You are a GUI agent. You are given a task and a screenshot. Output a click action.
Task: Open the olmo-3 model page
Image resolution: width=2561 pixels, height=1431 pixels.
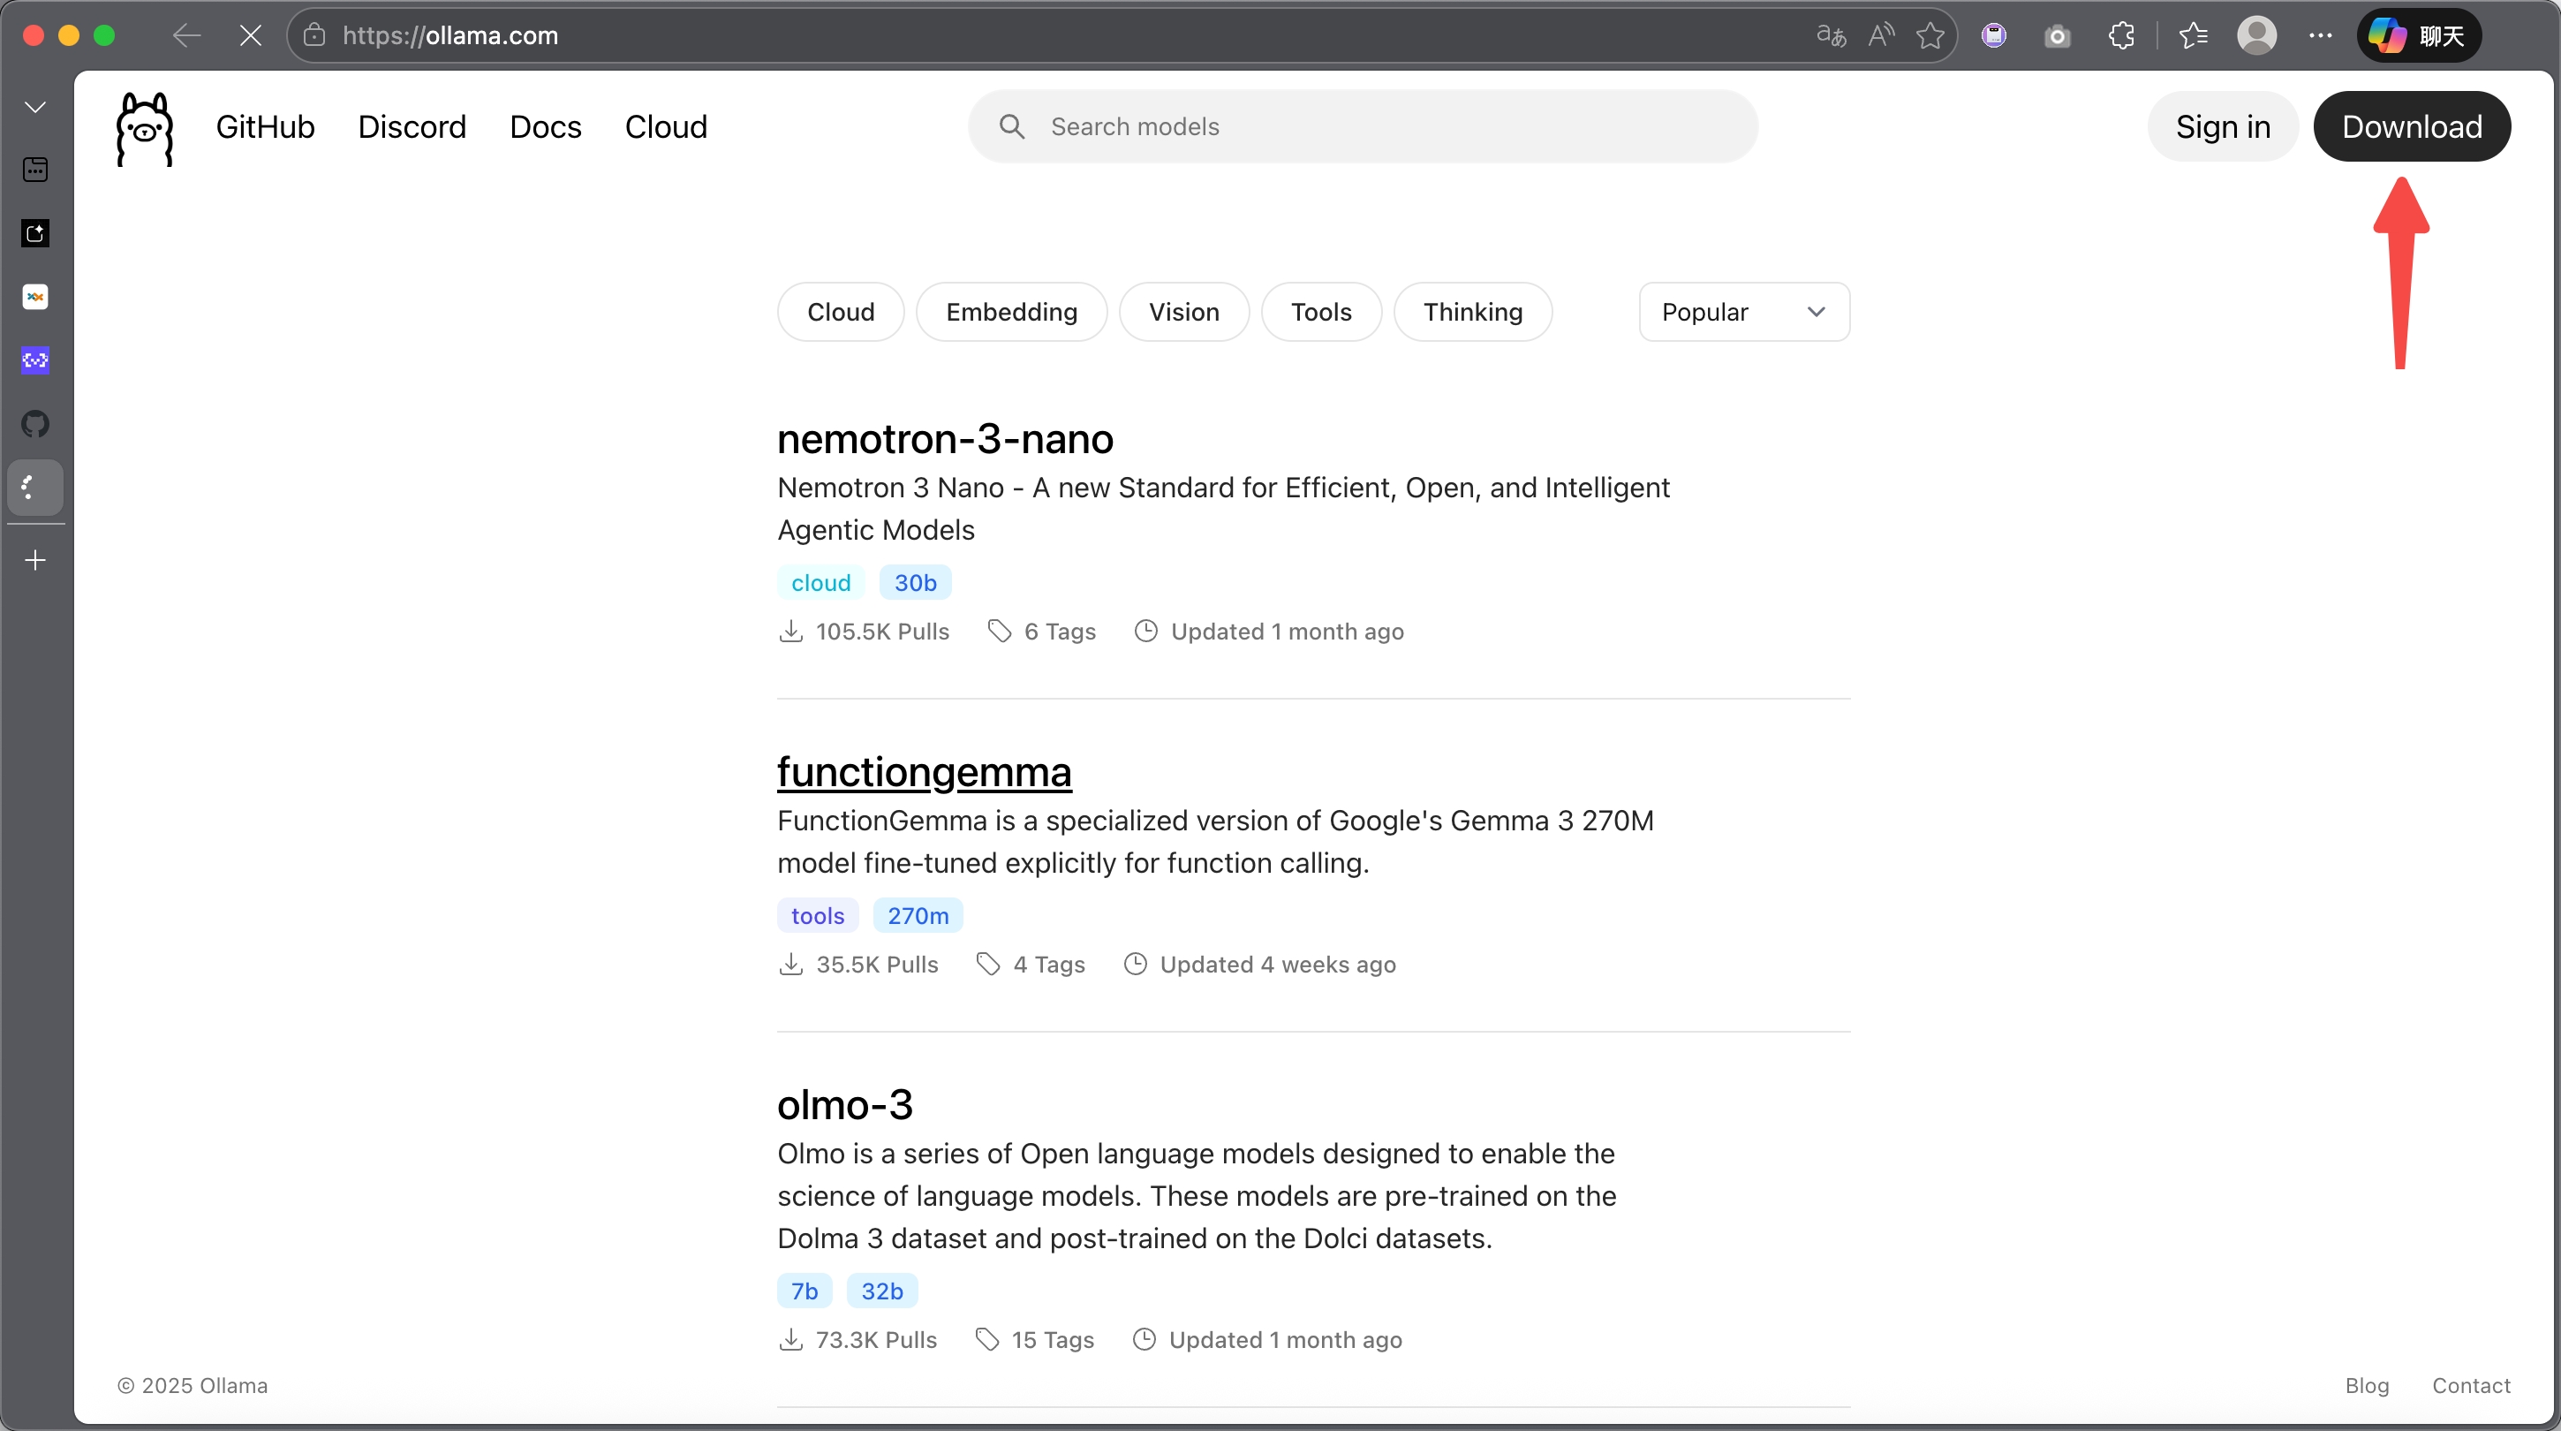pos(845,1104)
